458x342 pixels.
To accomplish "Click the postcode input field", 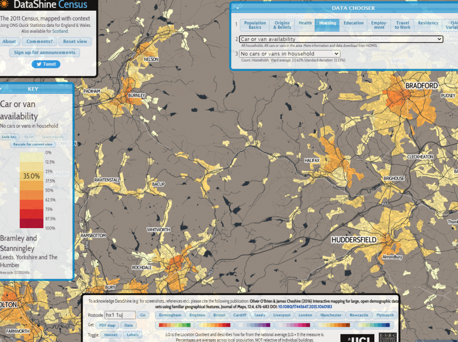I will tap(120, 315).
